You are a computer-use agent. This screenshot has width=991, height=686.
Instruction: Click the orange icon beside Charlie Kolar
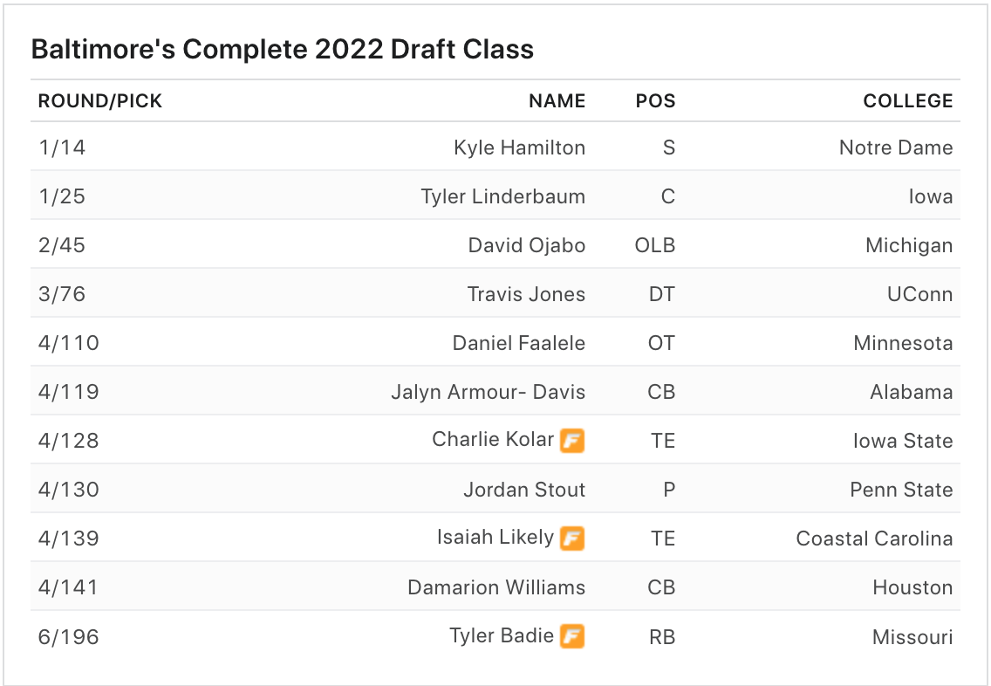[571, 441]
